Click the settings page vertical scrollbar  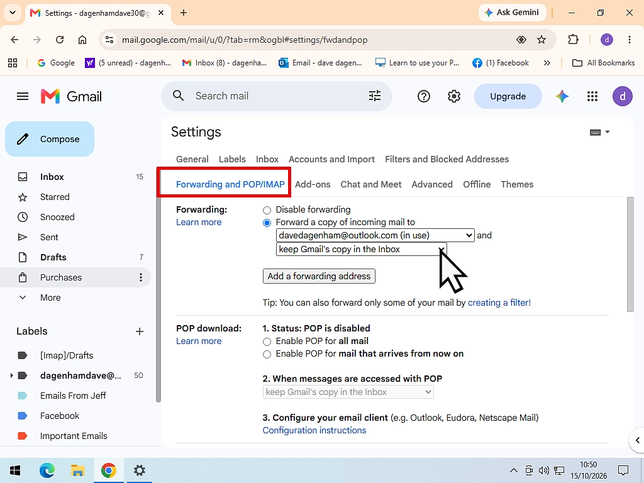pos(630,255)
